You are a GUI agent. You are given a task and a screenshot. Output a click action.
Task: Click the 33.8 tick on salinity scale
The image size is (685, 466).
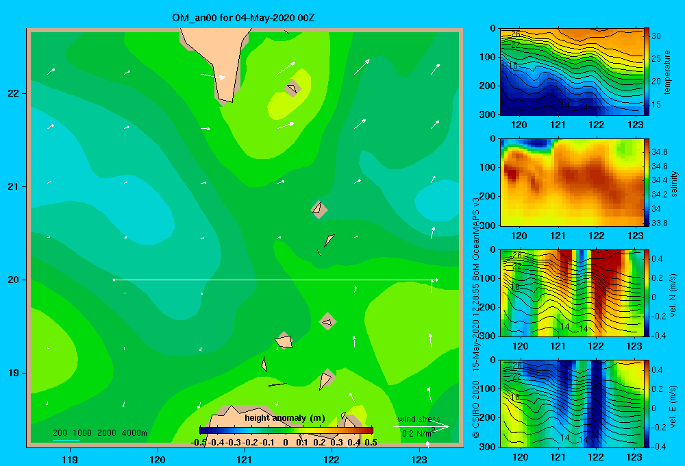coord(659,223)
